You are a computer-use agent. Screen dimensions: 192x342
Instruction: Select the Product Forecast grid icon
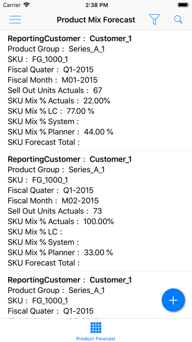pos(96,328)
